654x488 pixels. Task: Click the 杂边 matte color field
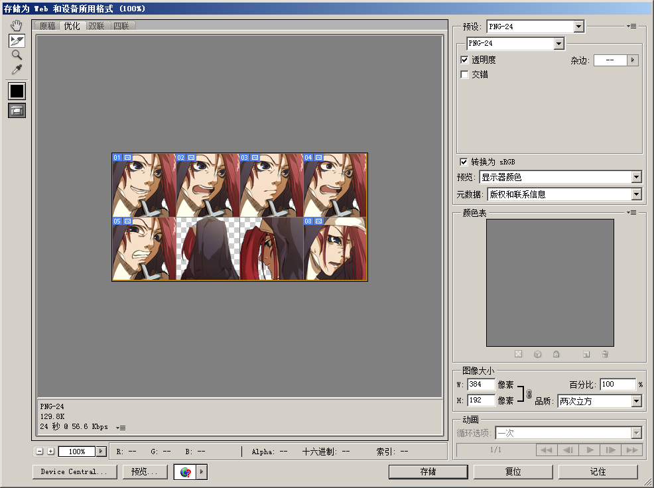click(610, 60)
